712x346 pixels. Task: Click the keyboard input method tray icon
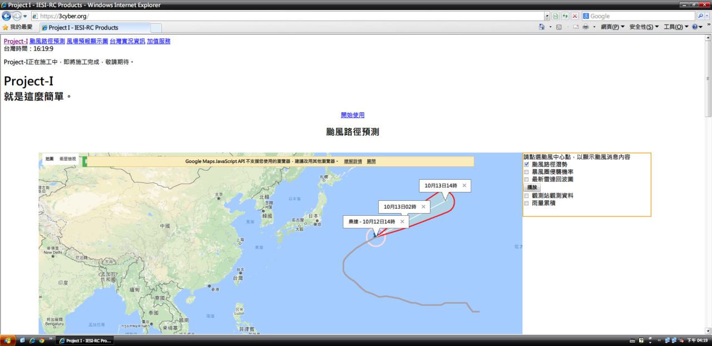click(x=632, y=340)
